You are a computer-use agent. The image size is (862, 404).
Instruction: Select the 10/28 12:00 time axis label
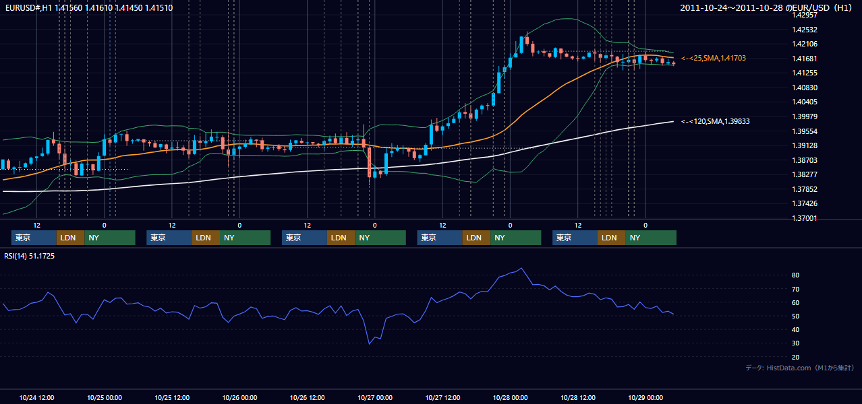pyautogui.click(x=578, y=397)
